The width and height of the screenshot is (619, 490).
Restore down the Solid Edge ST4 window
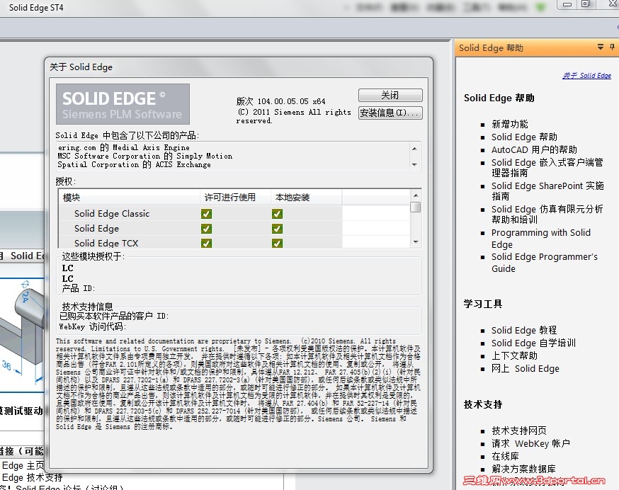(586, 4)
